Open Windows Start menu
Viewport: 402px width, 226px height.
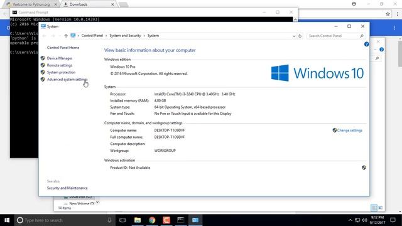tap(7, 220)
